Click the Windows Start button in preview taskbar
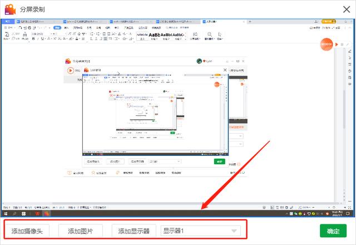 [6, 213]
